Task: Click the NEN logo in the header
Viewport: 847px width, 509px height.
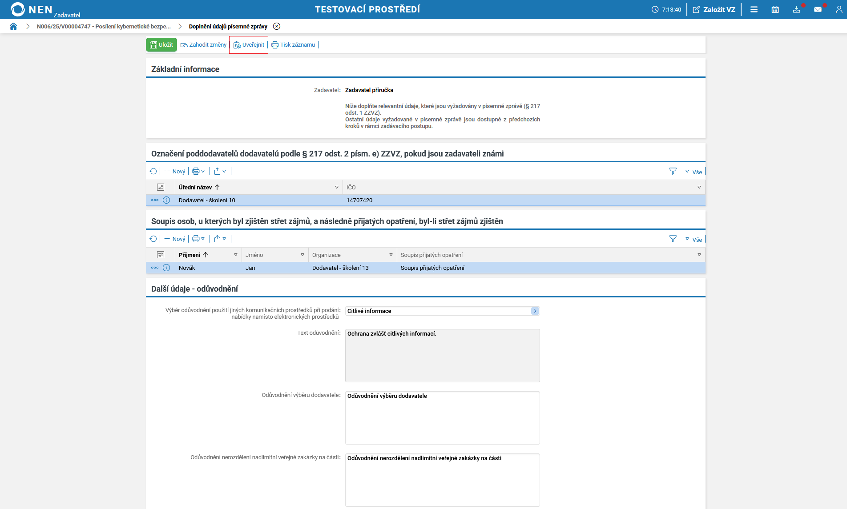Action: click(32, 9)
